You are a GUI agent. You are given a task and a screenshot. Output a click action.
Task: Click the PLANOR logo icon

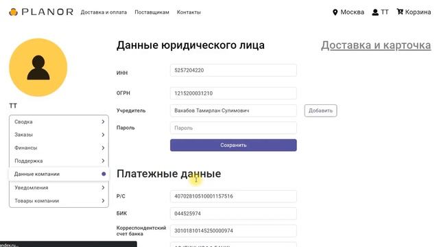click(13, 12)
